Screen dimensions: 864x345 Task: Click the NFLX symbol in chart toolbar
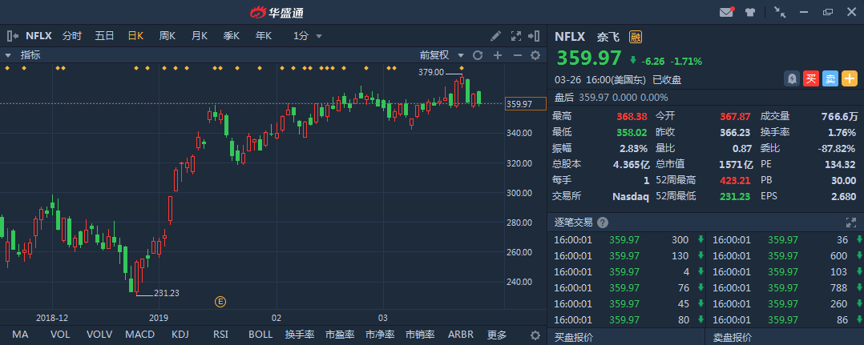pos(38,36)
